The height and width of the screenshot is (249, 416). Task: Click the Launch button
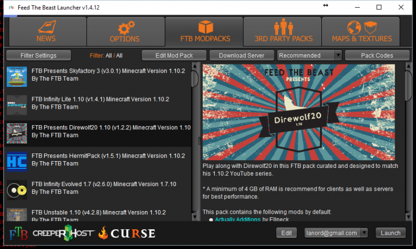[x=391, y=233]
